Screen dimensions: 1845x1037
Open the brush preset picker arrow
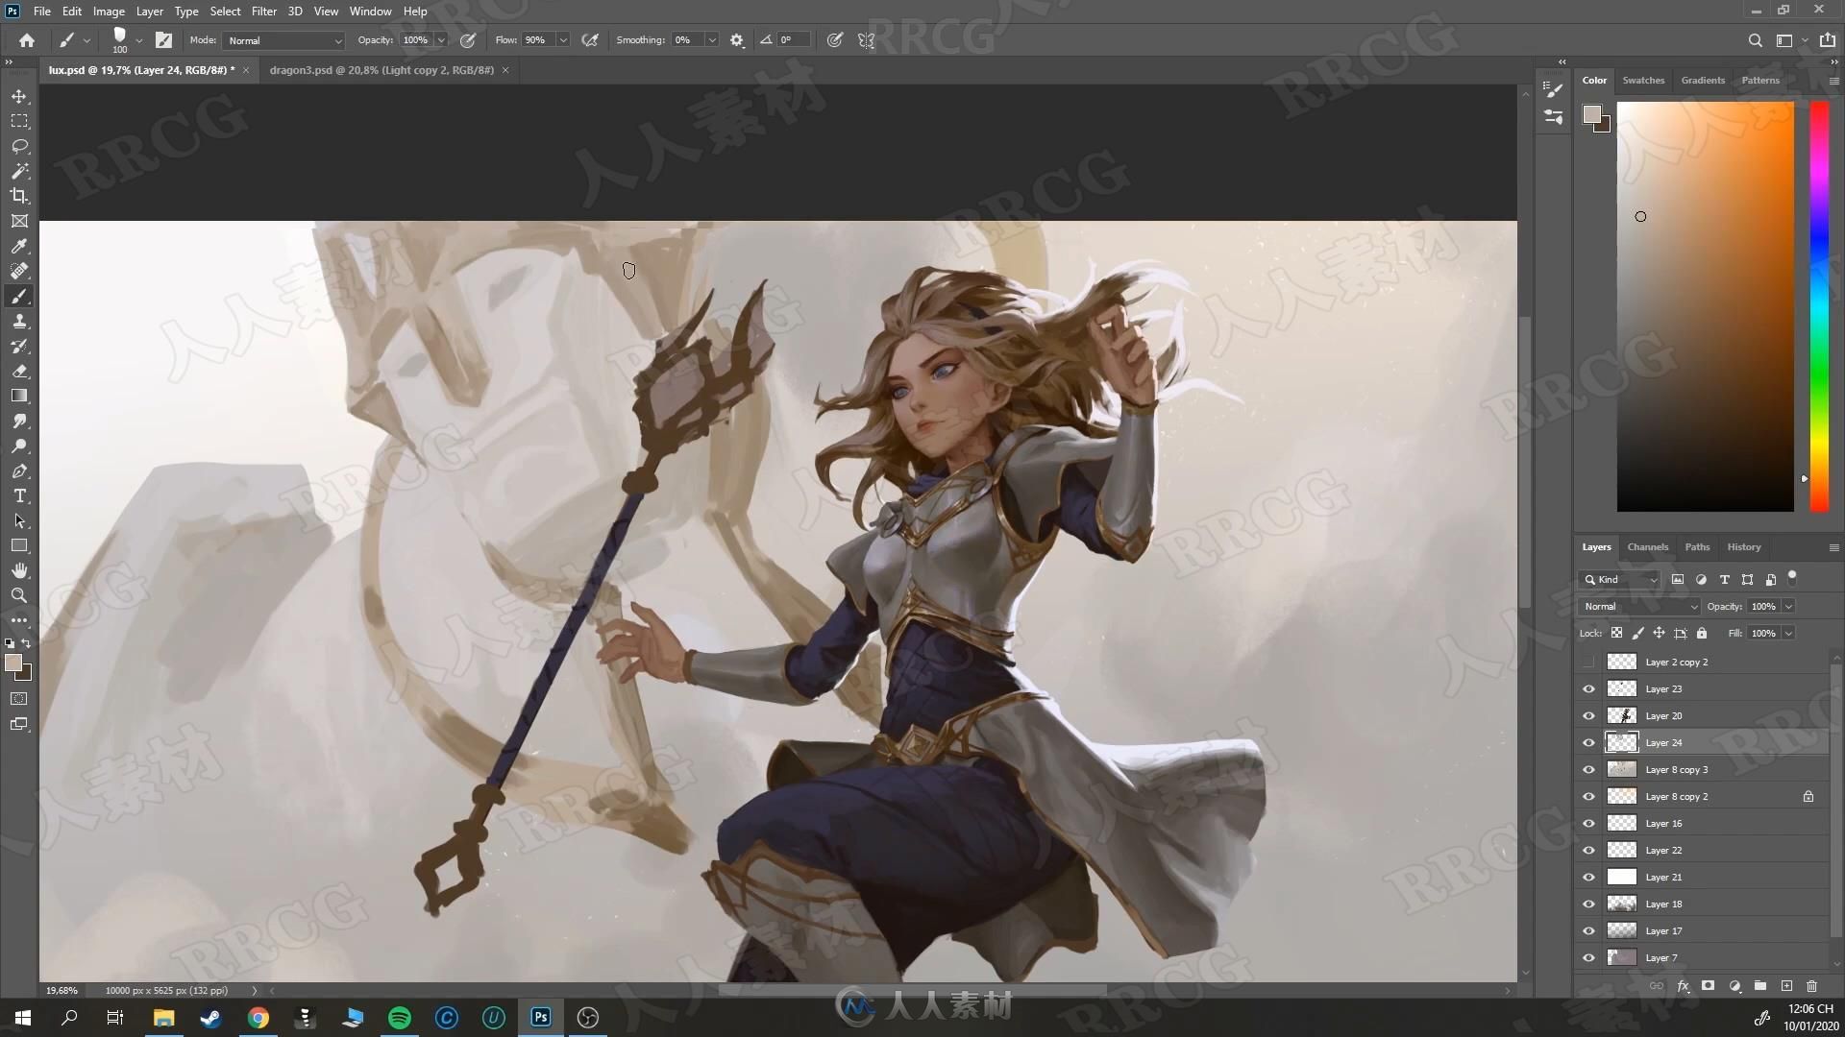pyautogui.click(x=139, y=40)
